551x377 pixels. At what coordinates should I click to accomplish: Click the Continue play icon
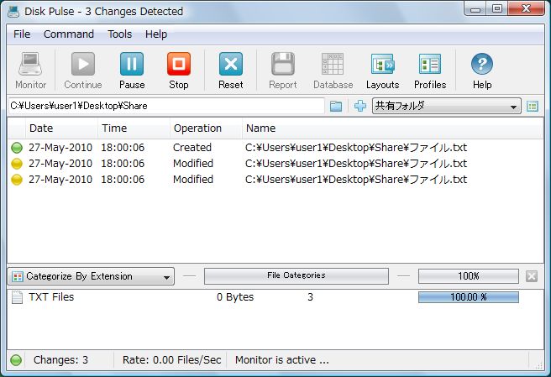coord(83,64)
